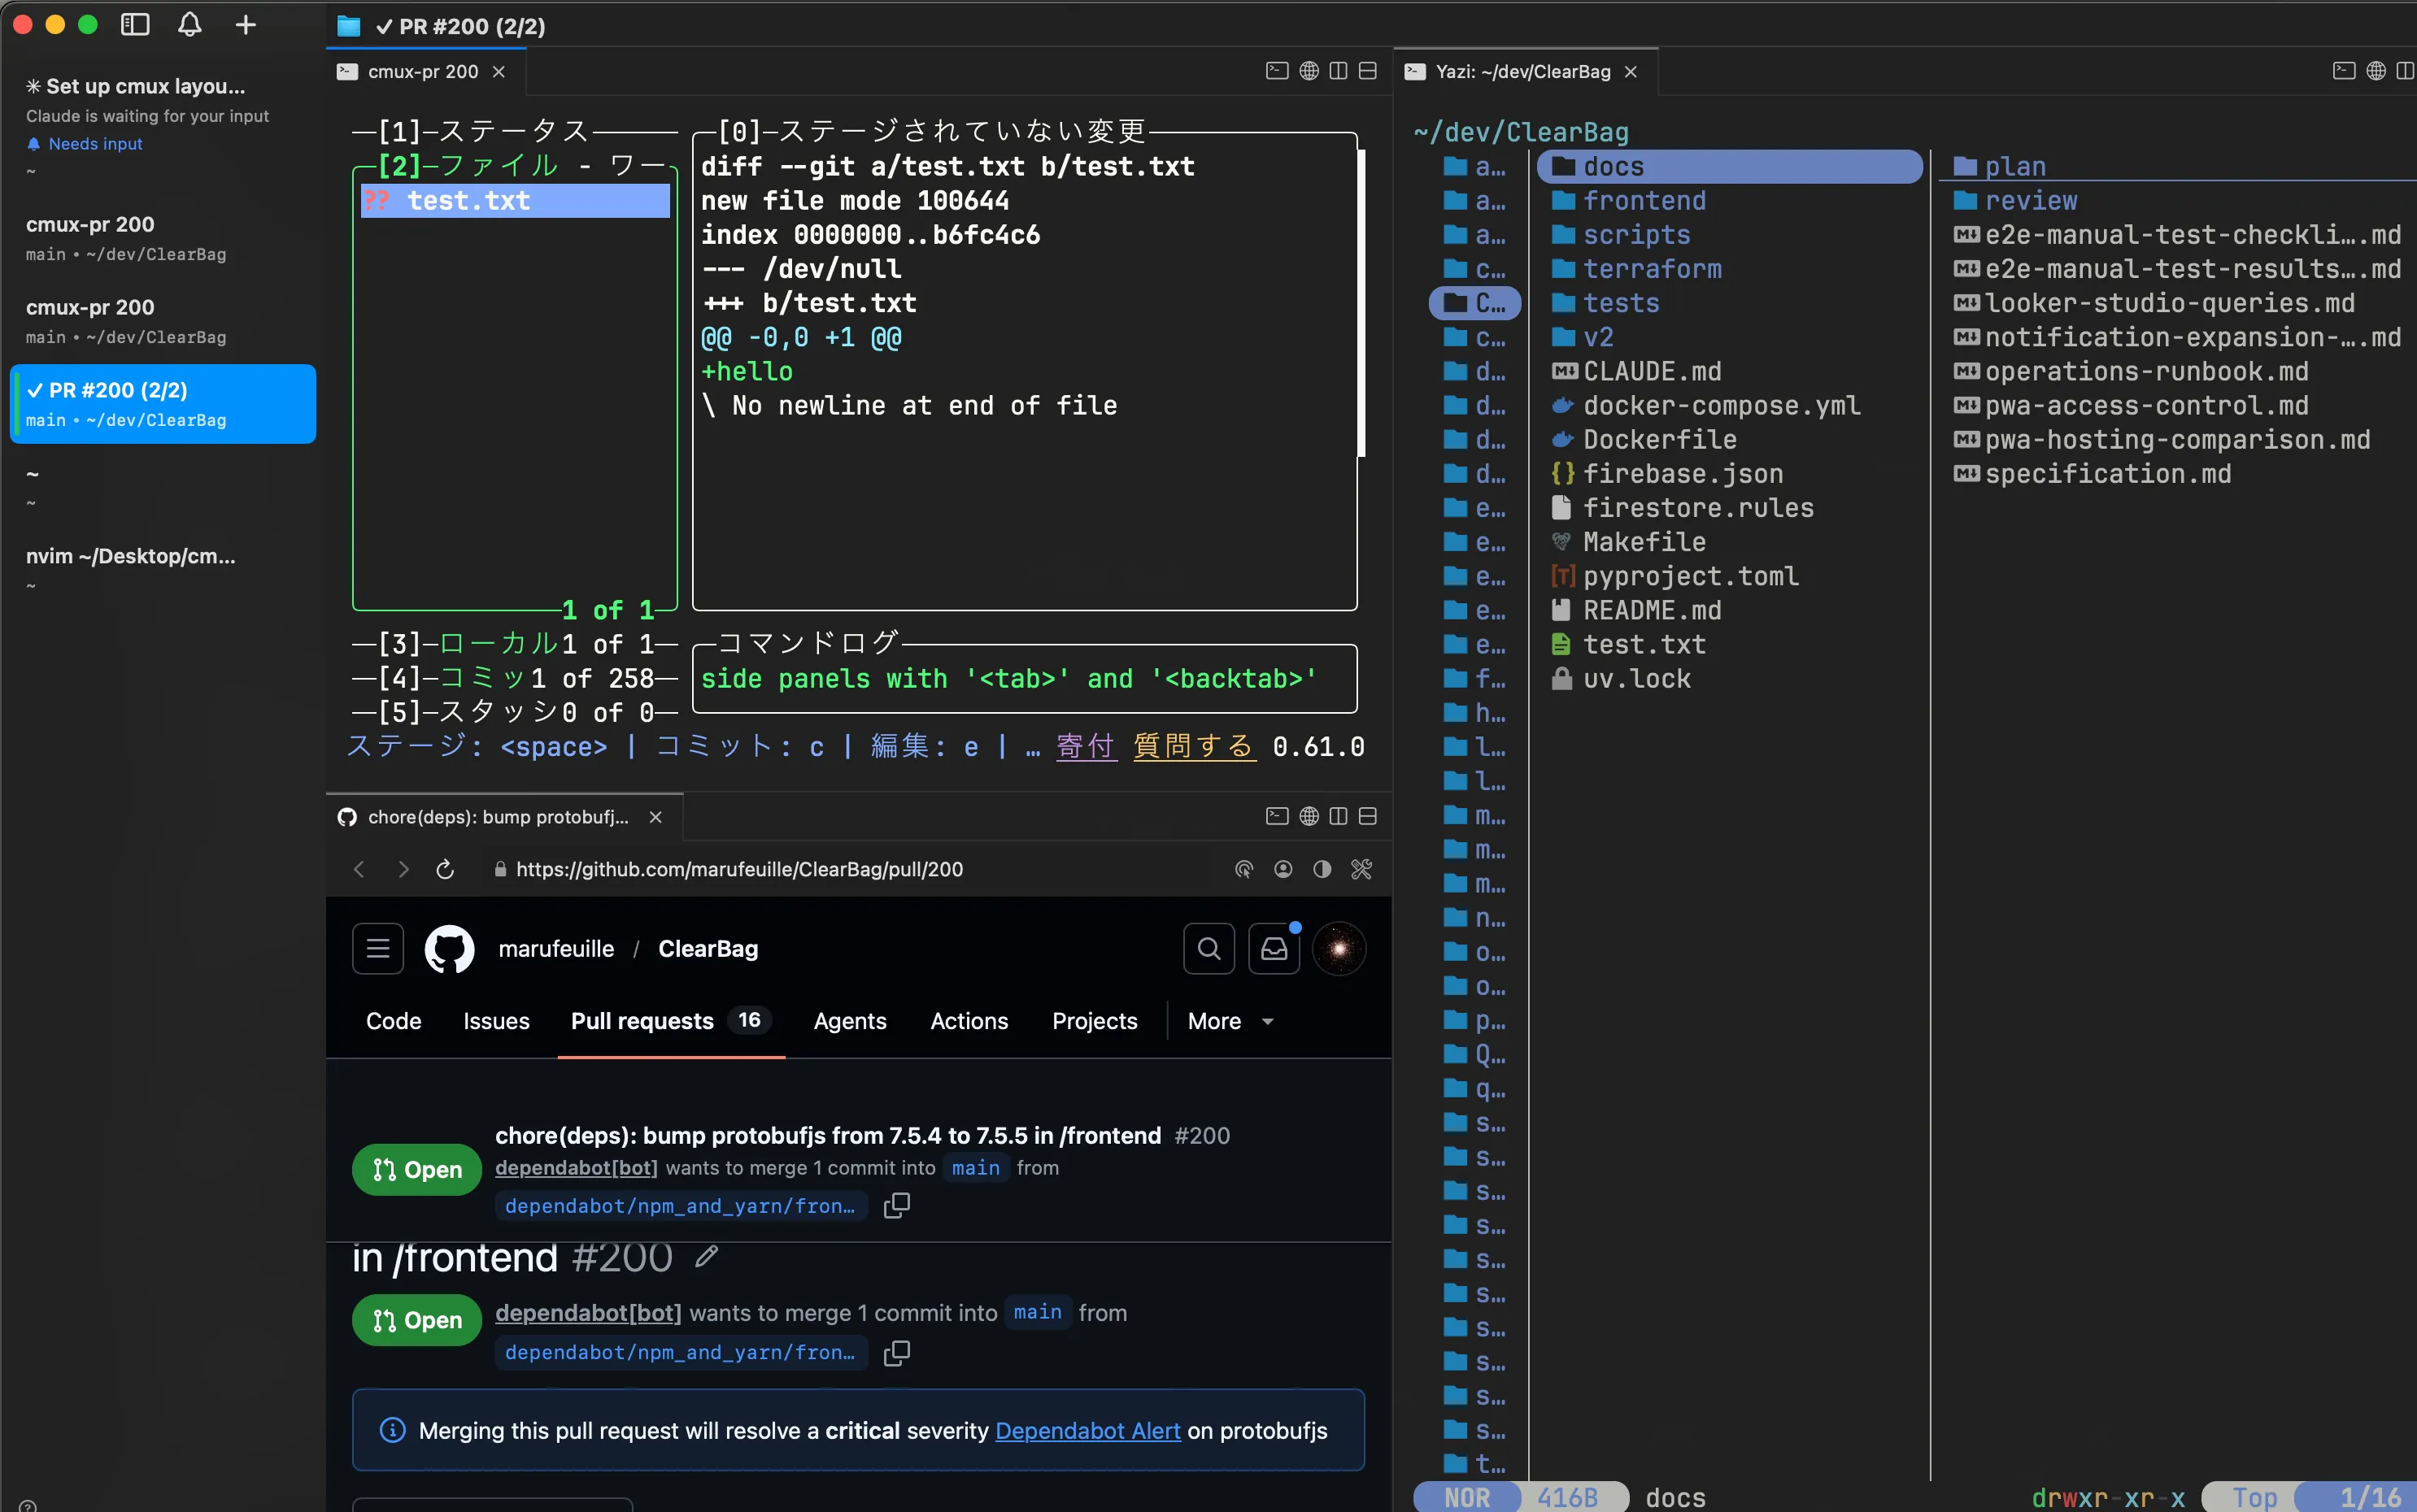
Task: Click the profile icon in browser toolbar
Action: tap(1283, 869)
